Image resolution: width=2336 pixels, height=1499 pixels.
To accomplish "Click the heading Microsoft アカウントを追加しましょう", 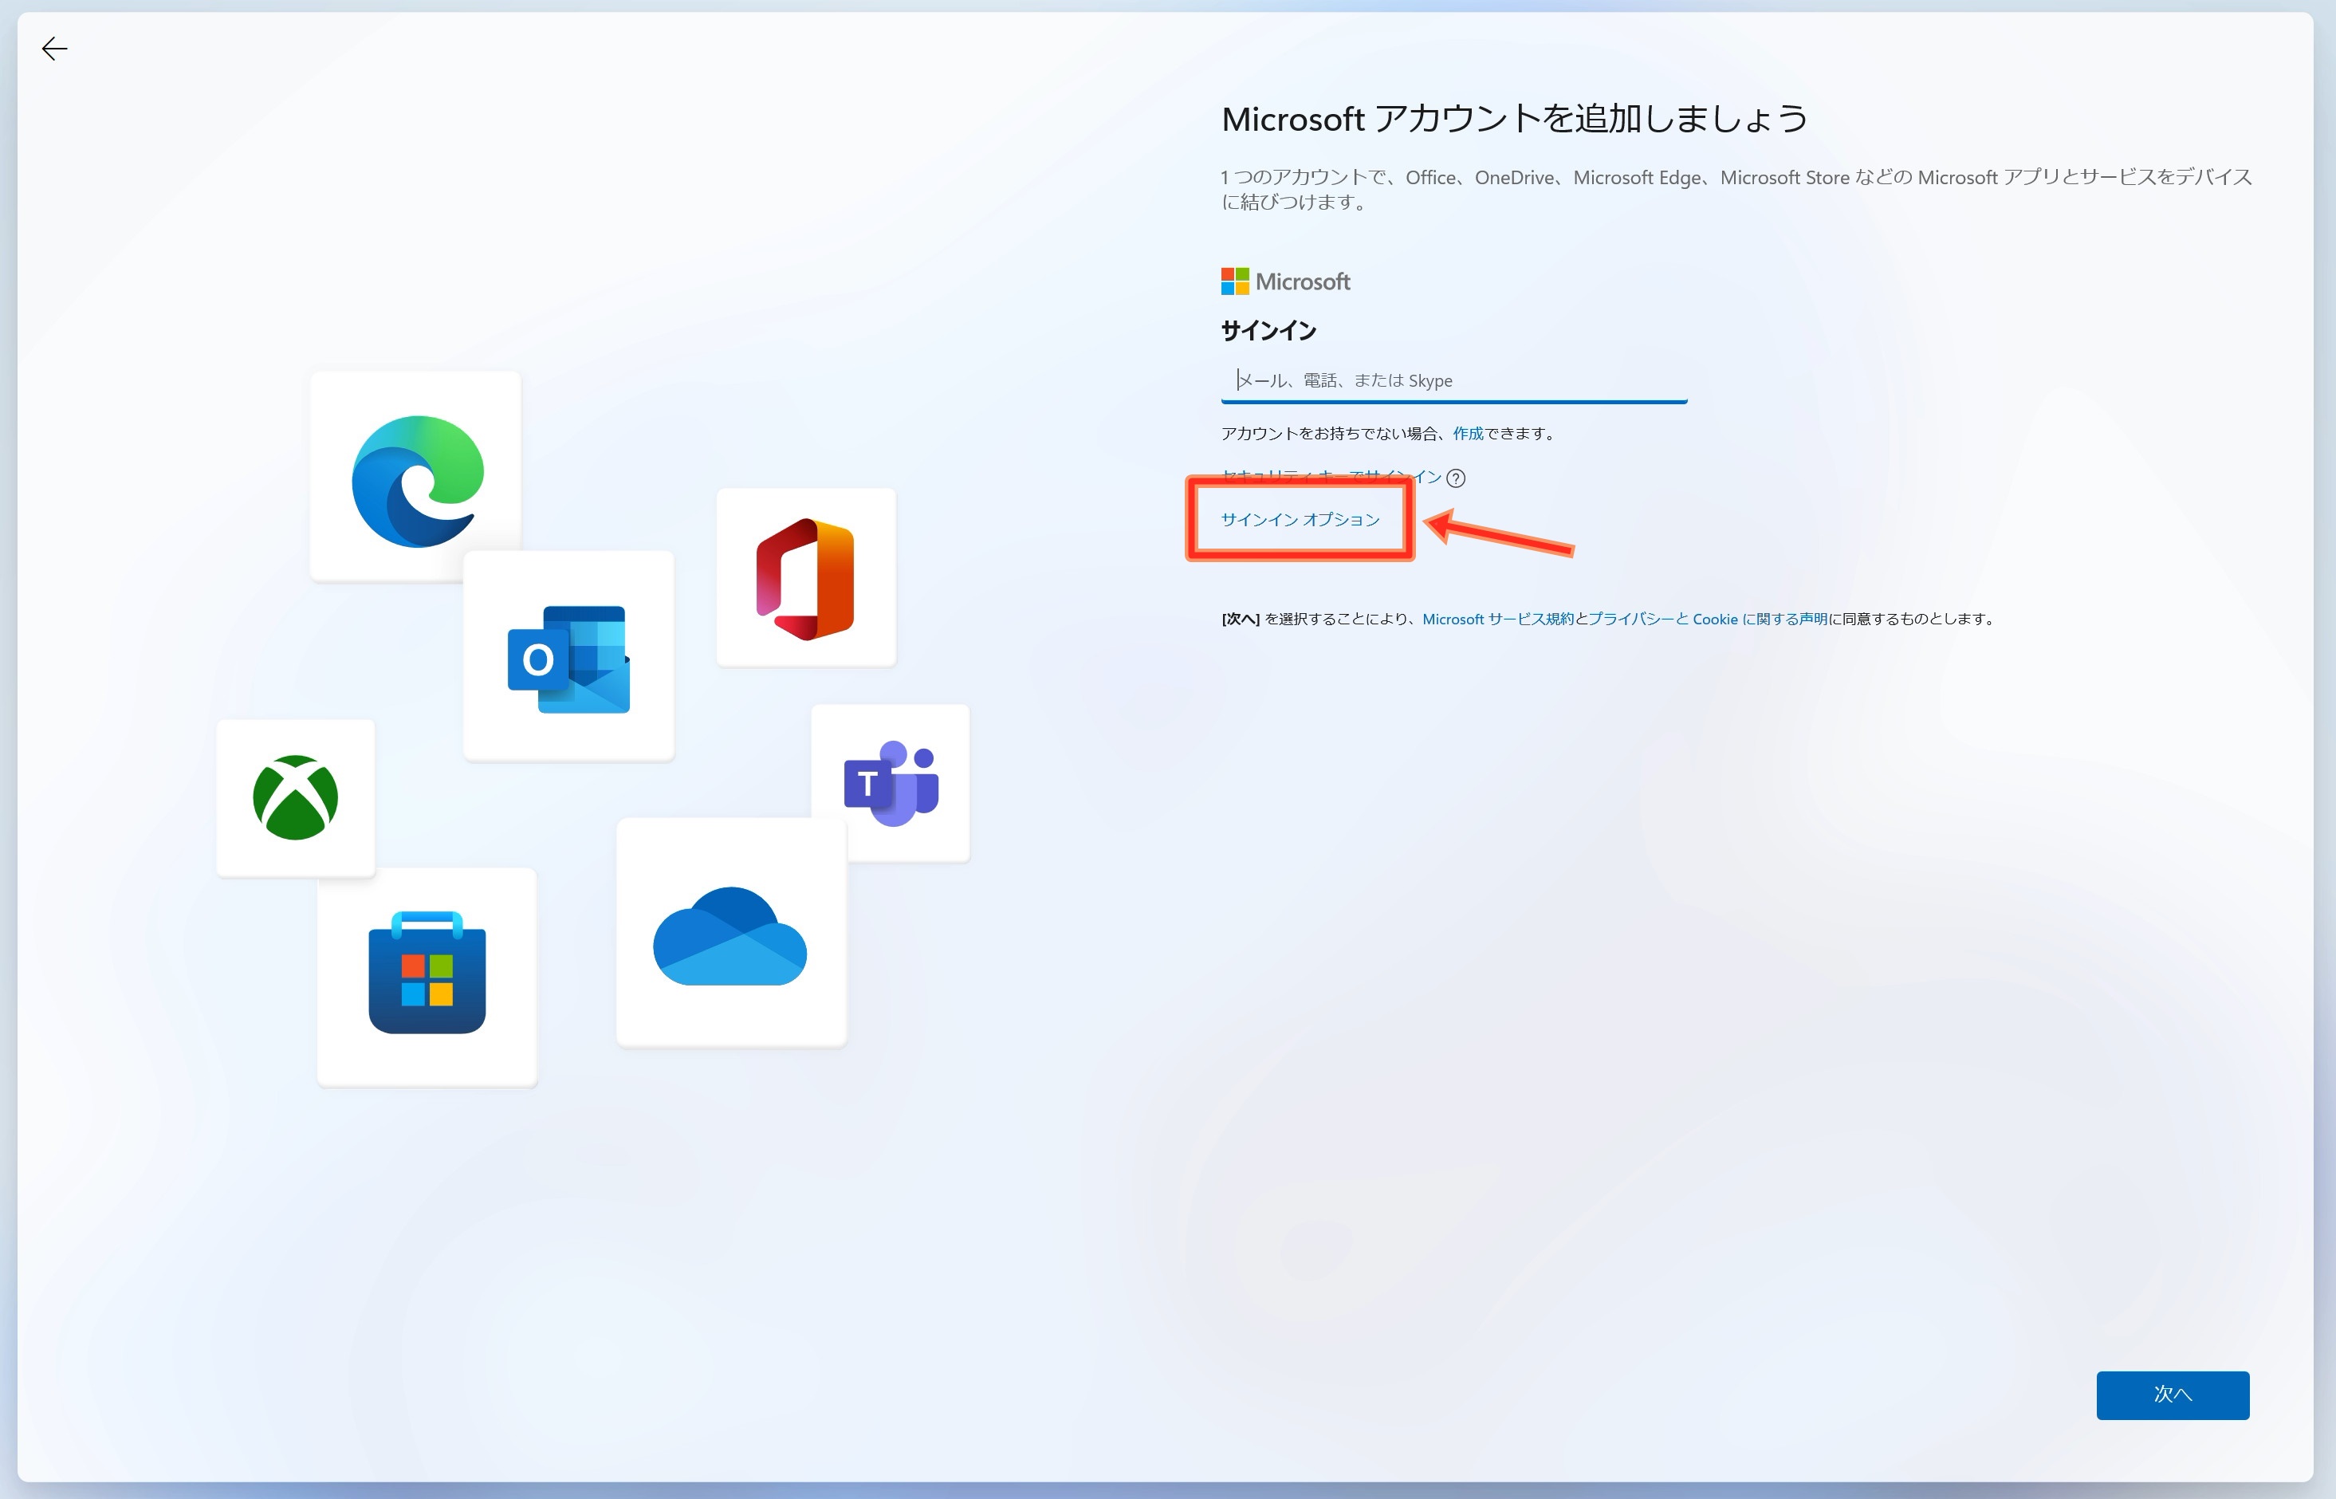I will [1513, 119].
